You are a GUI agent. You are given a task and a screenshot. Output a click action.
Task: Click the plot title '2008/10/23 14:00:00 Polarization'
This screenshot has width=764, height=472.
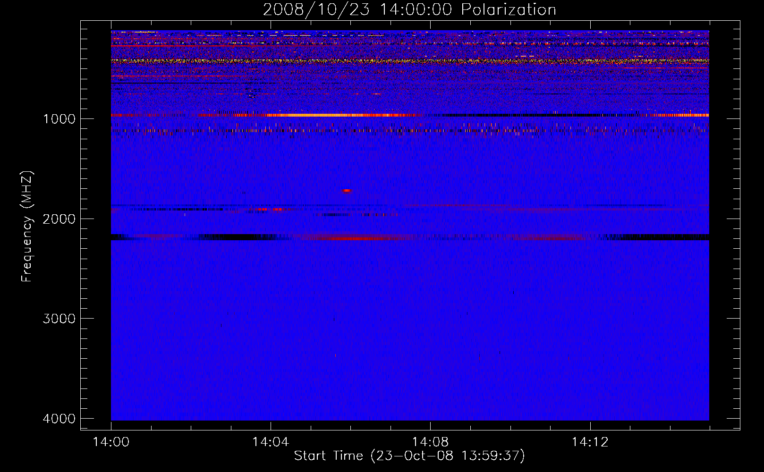pyautogui.click(x=409, y=9)
